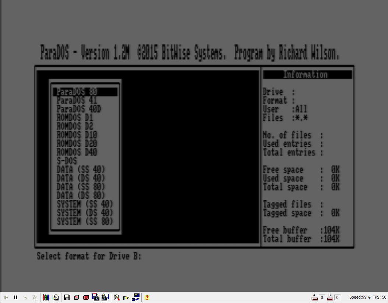The height and width of the screenshot is (303, 388).
Task: Click the 'Drive :' info label
Action: [279, 92]
